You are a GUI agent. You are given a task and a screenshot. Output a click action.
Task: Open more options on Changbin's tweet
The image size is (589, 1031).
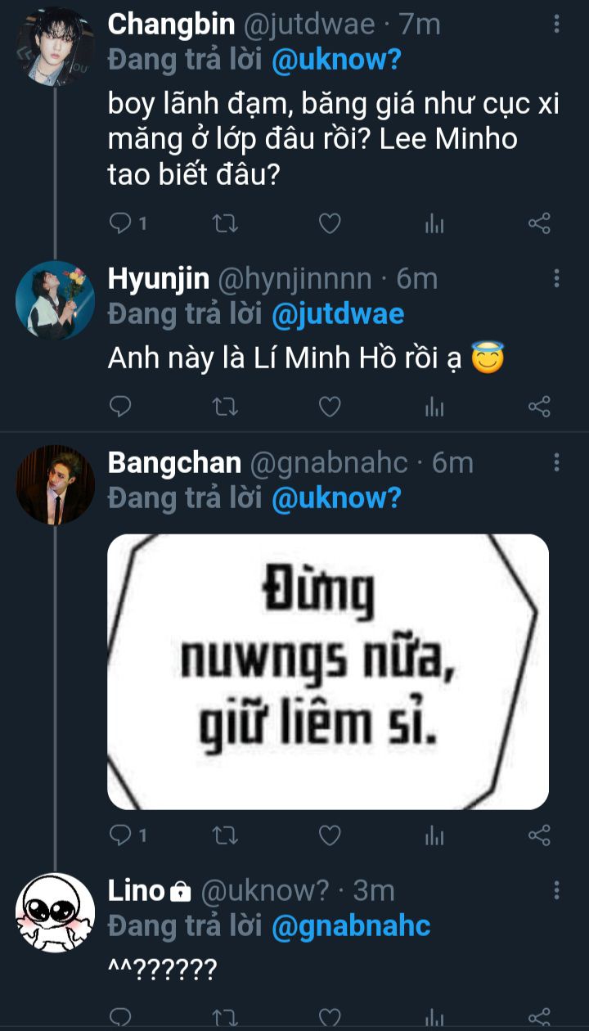557,25
